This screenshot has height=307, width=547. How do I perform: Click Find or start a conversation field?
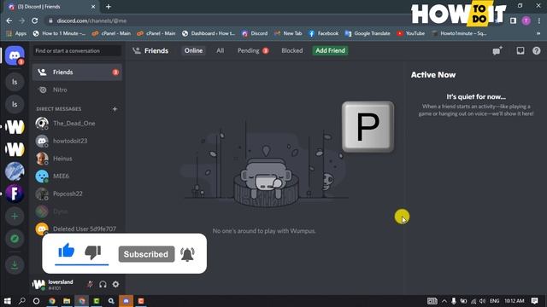(77, 51)
